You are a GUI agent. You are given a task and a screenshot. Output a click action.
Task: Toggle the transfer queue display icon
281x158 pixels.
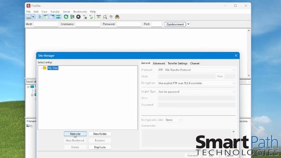(58, 17)
